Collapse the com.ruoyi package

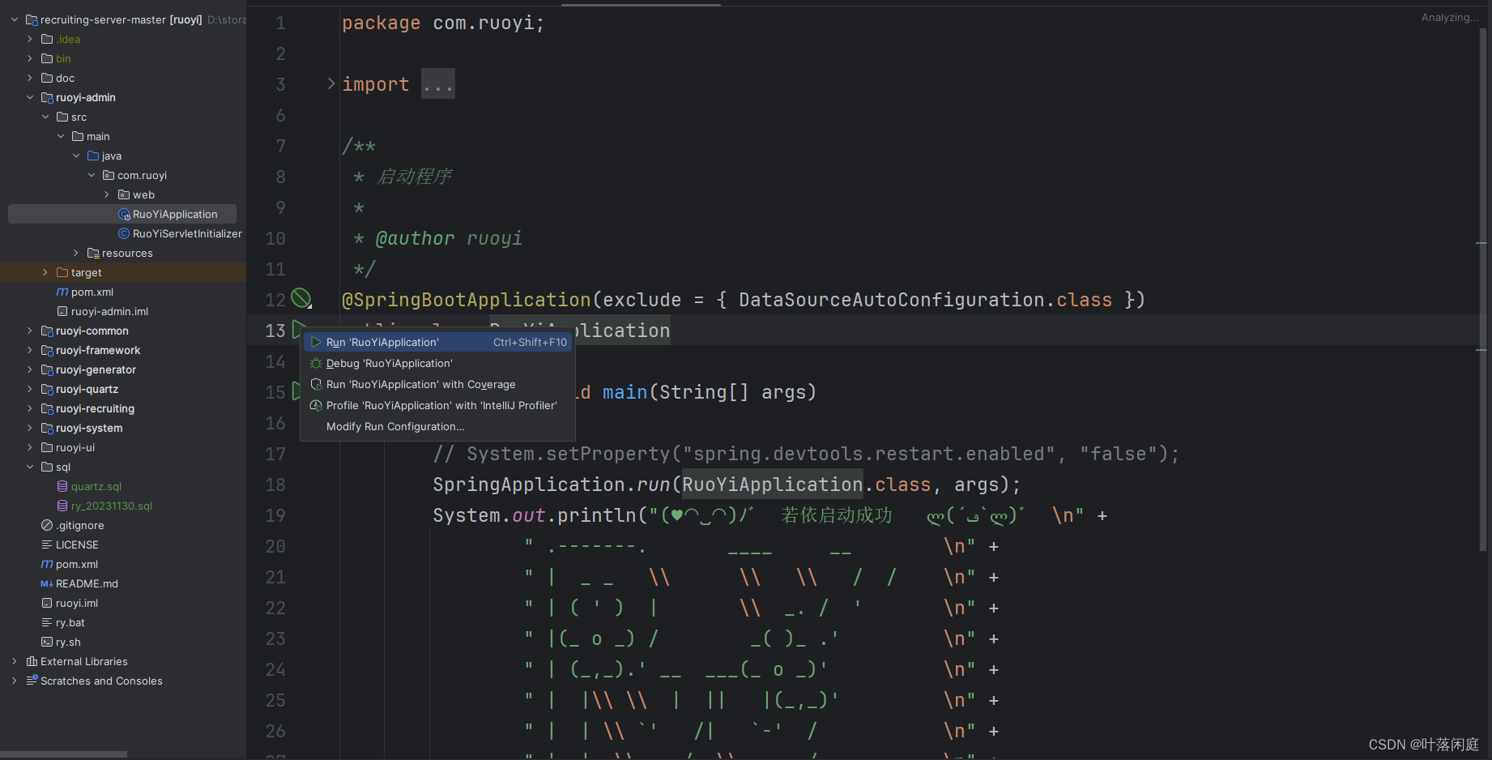click(92, 175)
